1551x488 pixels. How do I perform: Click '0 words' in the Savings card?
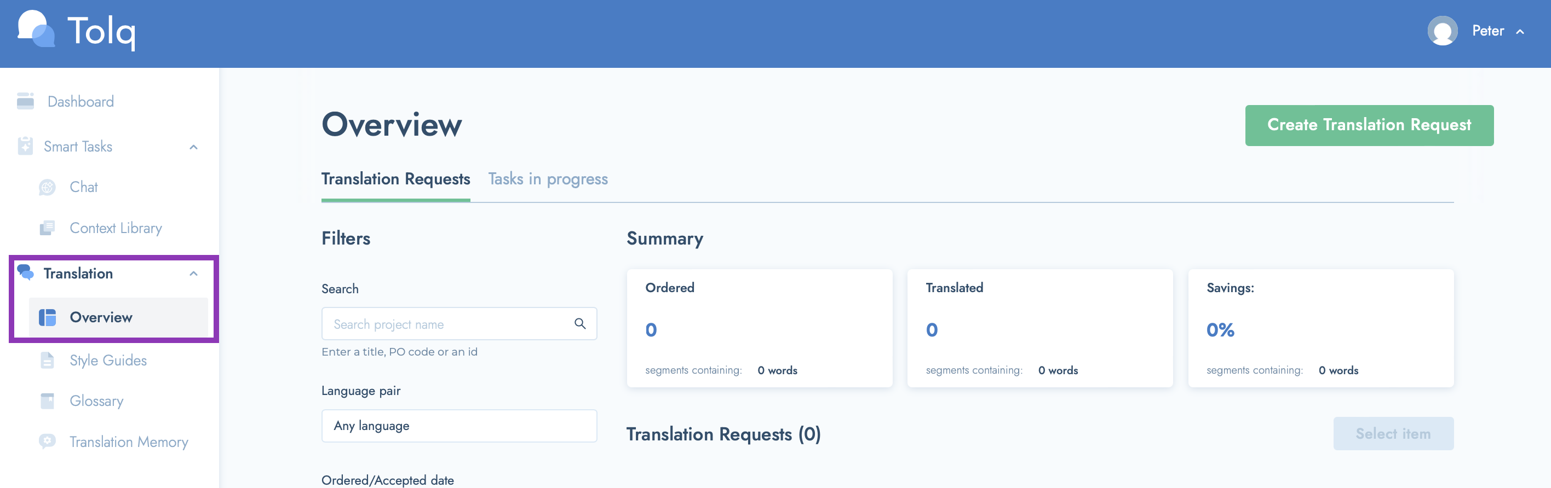point(1339,370)
